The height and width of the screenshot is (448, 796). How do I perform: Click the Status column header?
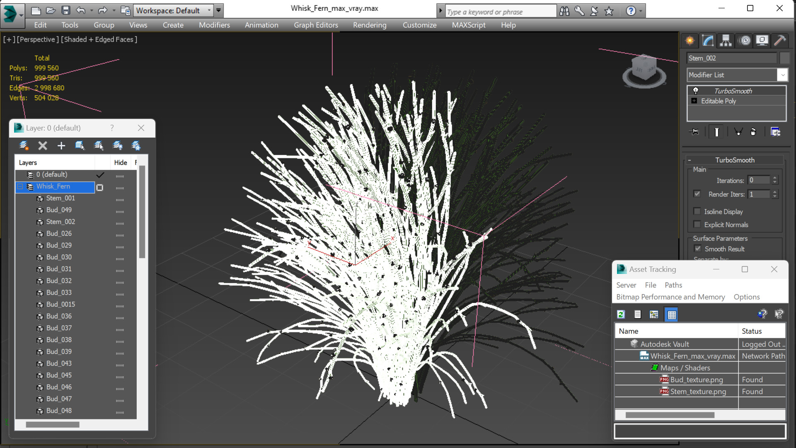762,331
